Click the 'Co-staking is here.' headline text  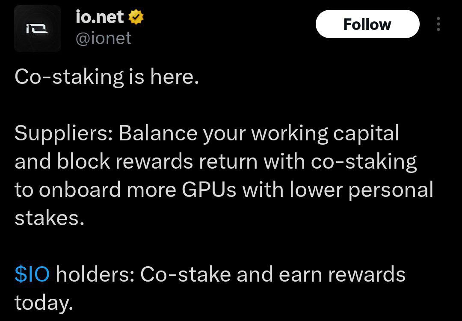coord(107,77)
